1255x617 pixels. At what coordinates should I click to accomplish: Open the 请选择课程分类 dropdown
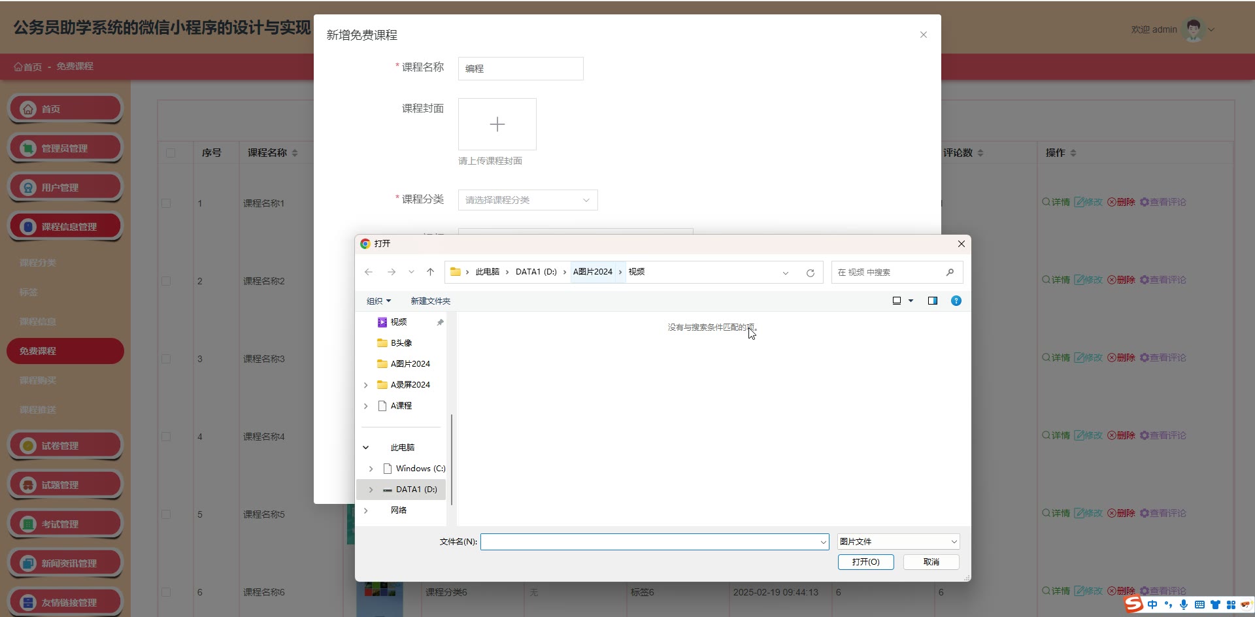click(527, 200)
